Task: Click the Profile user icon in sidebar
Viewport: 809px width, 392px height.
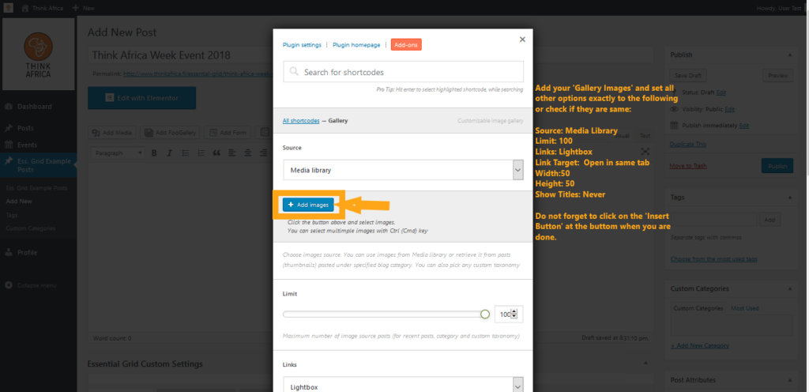Action: [x=9, y=253]
